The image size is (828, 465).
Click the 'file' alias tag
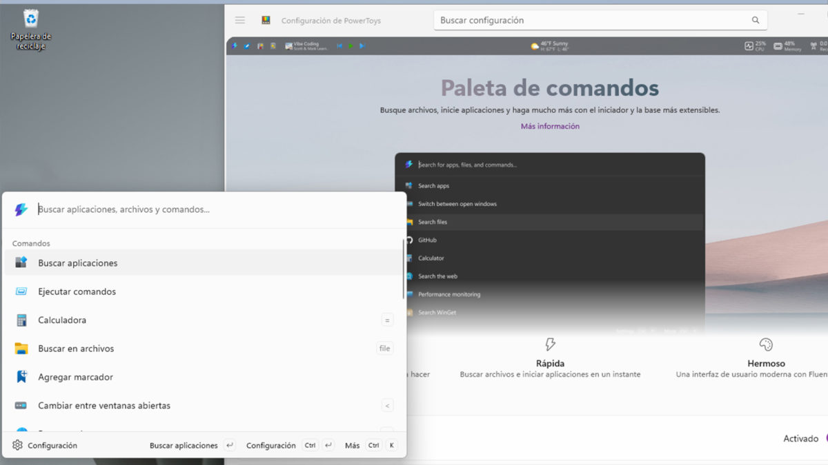(385, 349)
